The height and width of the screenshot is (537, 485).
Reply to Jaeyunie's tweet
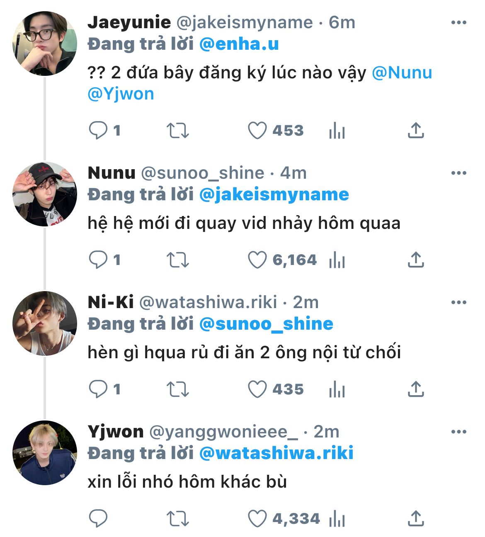(98, 131)
